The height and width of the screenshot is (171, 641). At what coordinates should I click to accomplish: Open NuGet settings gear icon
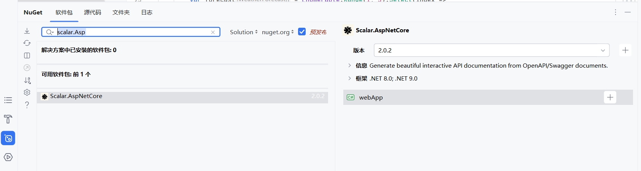tap(27, 92)
